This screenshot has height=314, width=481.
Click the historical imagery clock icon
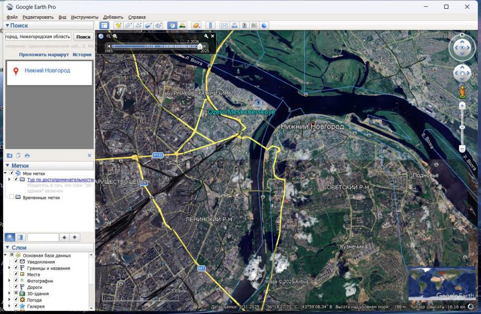(172, 25)
